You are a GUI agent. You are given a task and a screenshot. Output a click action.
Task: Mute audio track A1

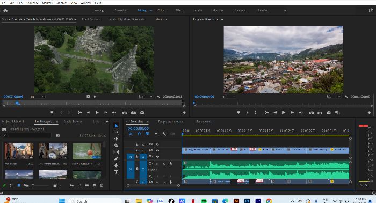[x=157, y=164]
